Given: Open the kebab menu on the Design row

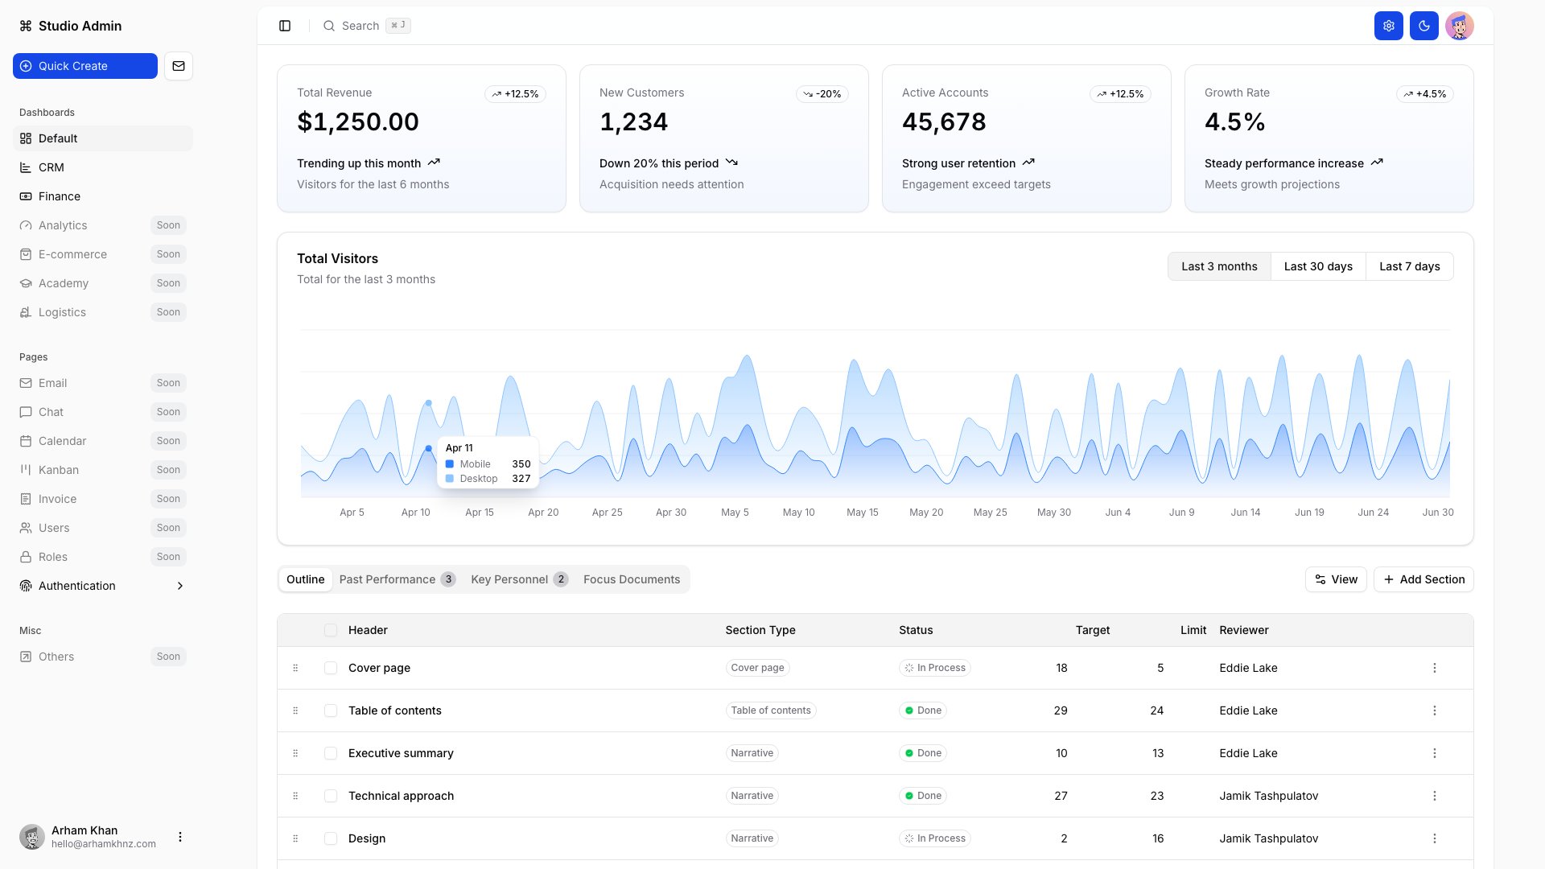Looking at the screenshot, I should coord(1434,838).
